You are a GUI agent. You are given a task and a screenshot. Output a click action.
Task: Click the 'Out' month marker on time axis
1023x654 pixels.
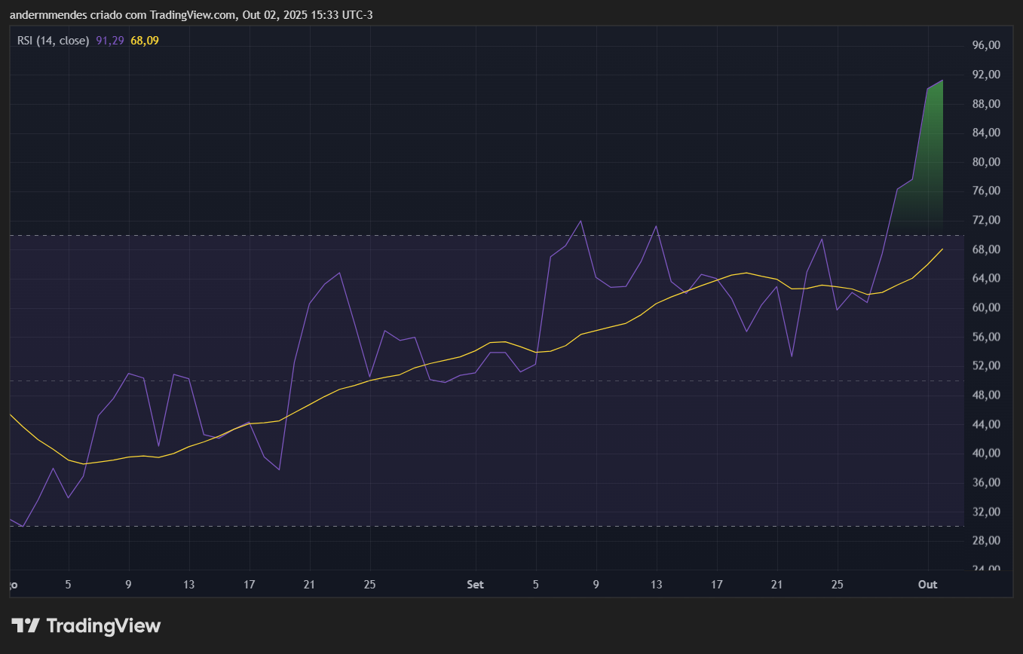(928, 585)
